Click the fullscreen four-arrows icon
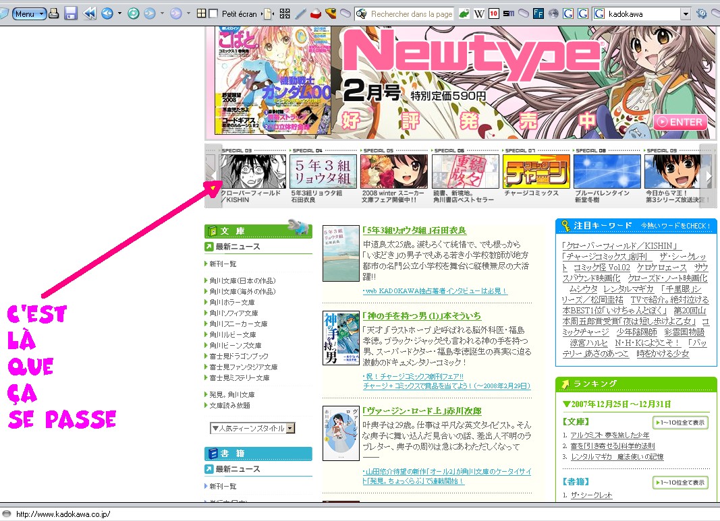Image resolution: width=720 pixels, height=521 pixels. [285, 13]
